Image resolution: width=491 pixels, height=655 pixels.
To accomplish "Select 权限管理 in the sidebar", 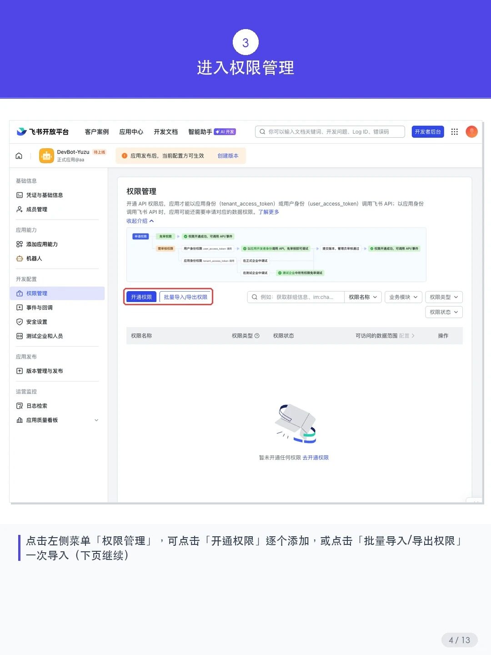I will click(x=57, y=293).
